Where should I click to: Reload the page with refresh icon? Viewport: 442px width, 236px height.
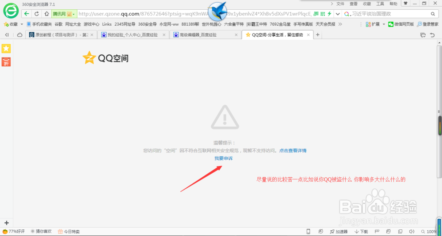tap(36, 14)
